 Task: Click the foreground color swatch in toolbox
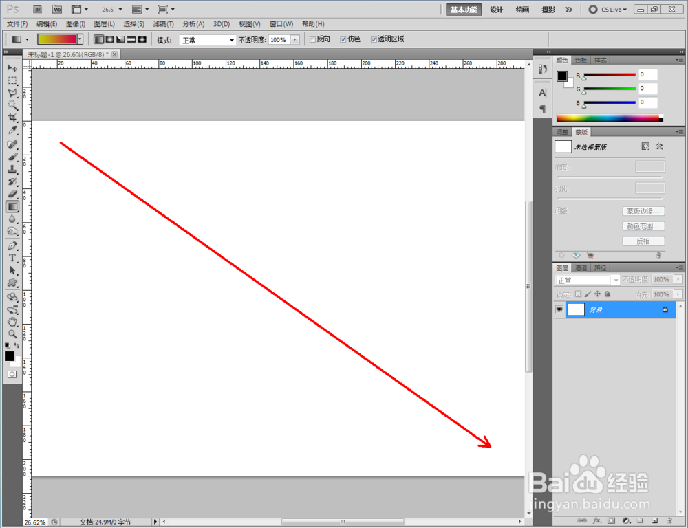point(9,355)
